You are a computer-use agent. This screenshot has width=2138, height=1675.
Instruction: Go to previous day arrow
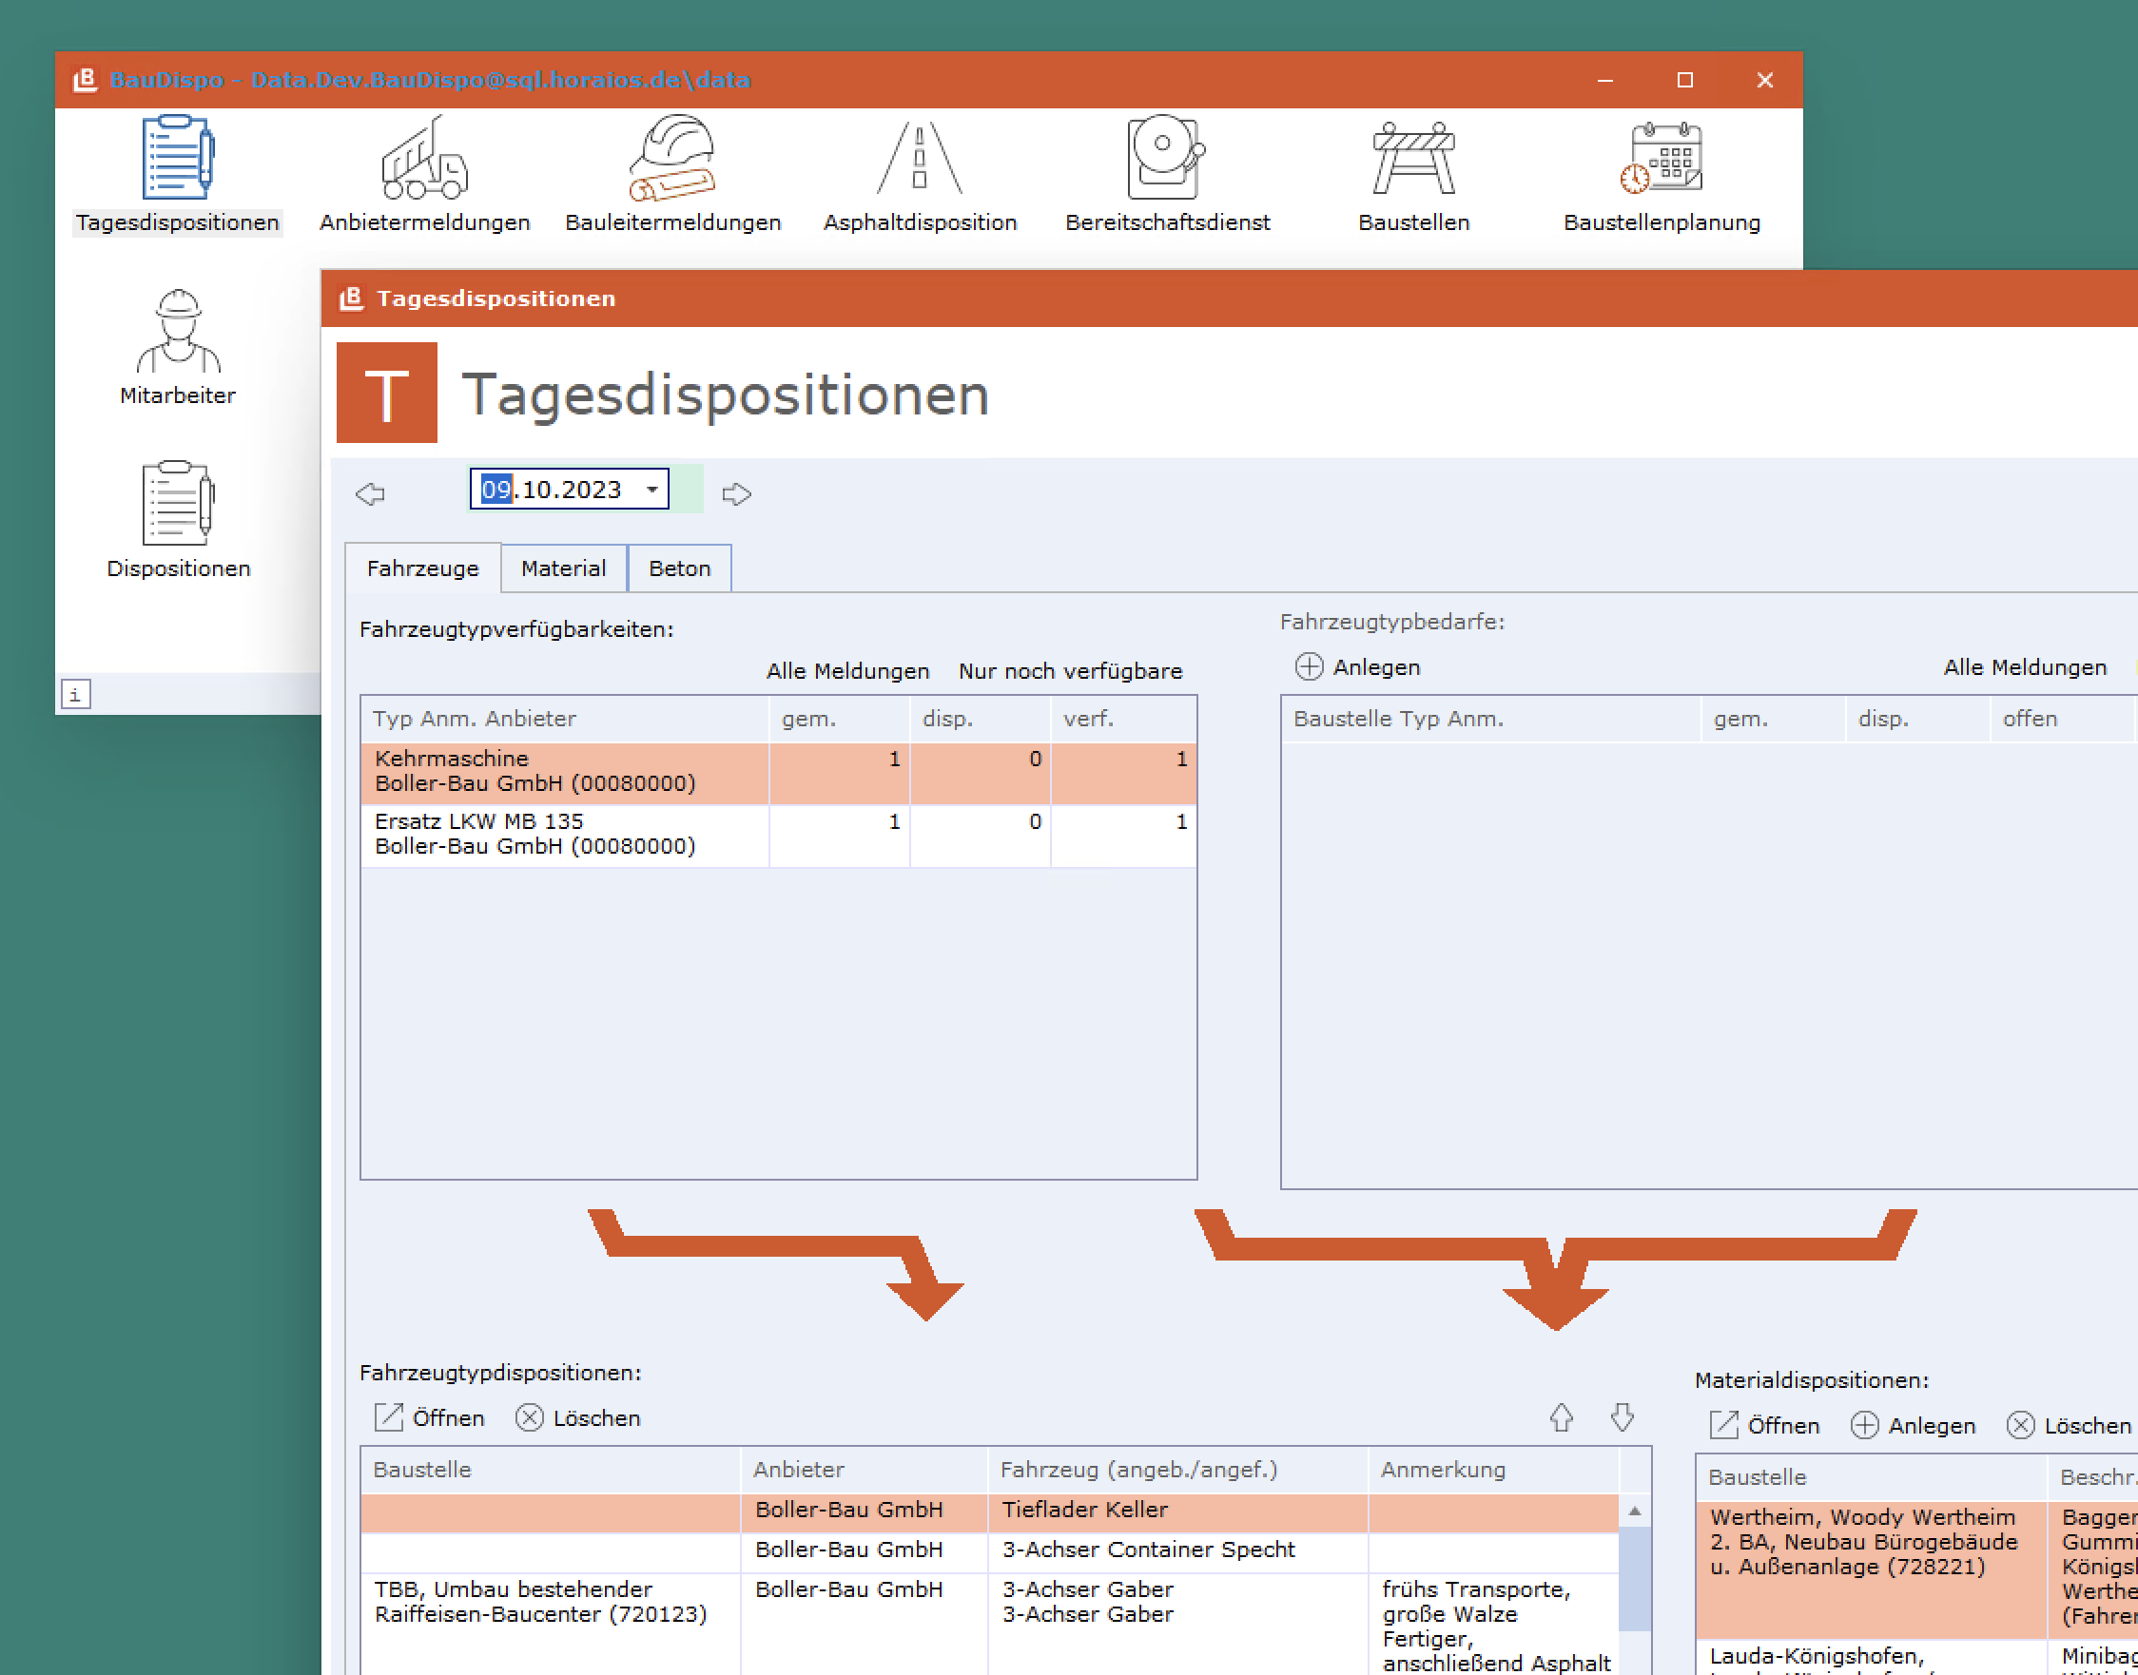tap(371, 493)
